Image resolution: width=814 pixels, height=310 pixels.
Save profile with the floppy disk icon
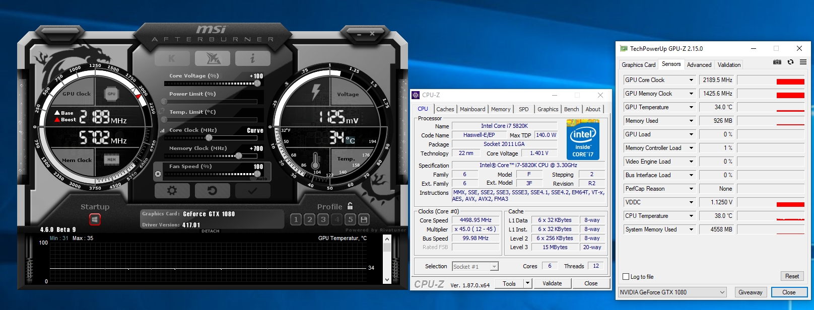364,219
